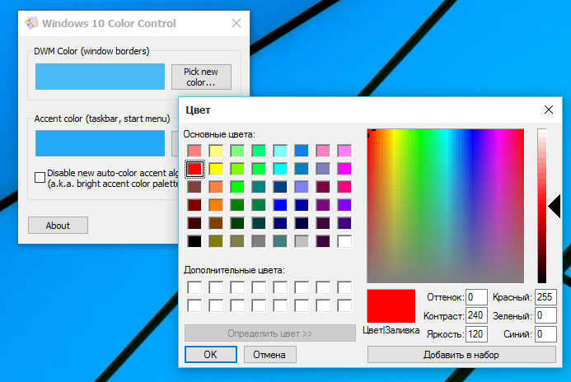The height and width of the screenshot is (382, 571).
Task: Select the medium gray basic color
Action: [259, 241]
